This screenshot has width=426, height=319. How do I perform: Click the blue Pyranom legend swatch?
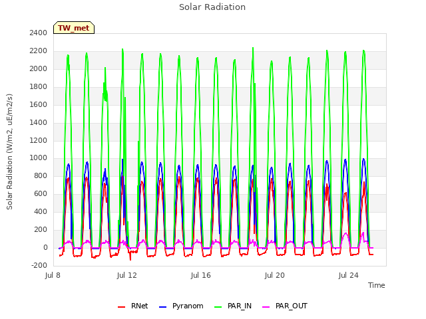click(162, 307)
